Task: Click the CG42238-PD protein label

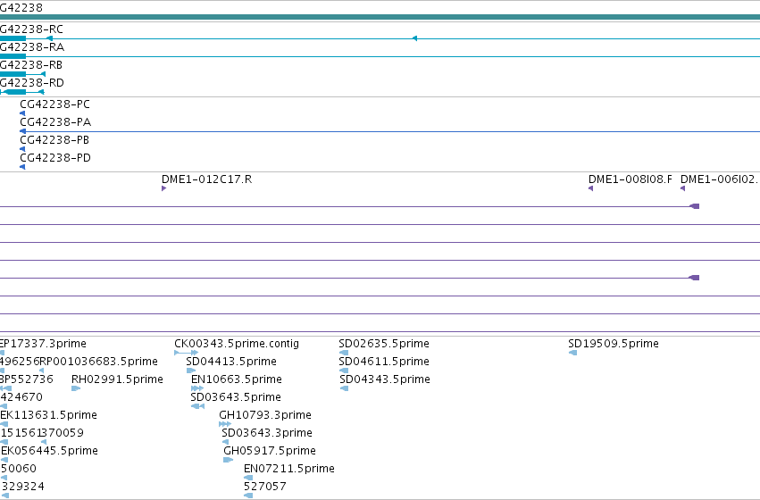Action: 55,158
